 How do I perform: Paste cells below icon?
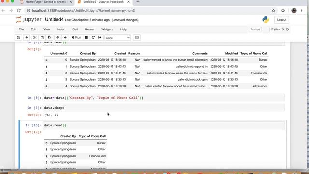pos(49,38)
